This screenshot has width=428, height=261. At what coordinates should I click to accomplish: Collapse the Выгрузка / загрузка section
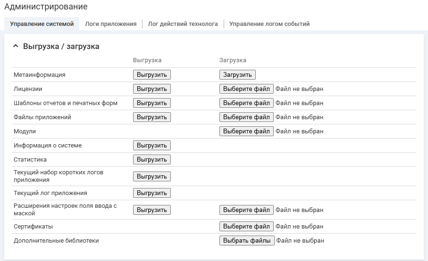point(16,46)
